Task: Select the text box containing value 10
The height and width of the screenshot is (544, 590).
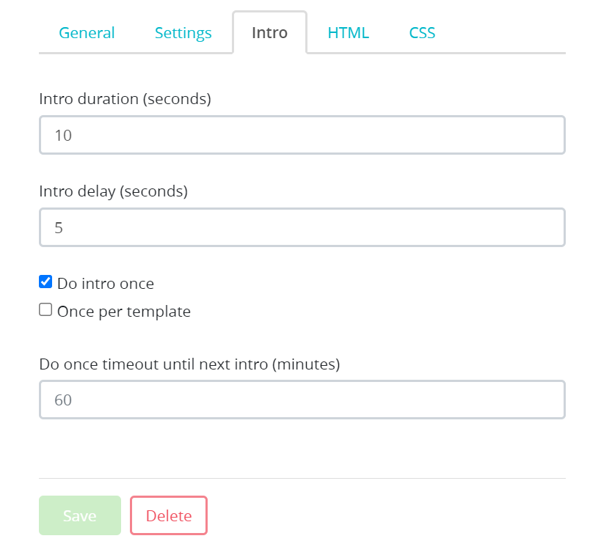Action: (x=302, y=135)
